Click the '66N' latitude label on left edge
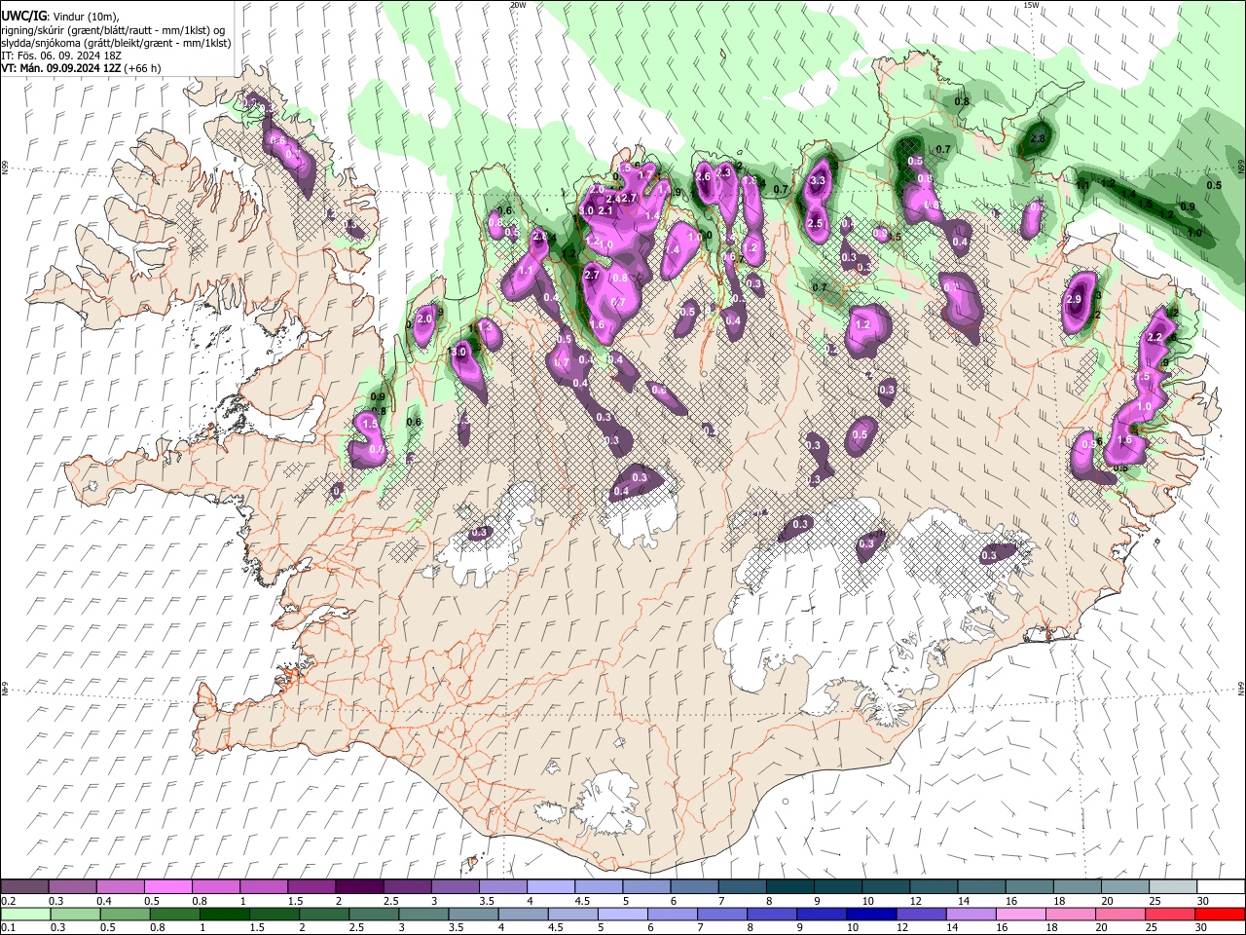Image resolution: width=1246 pixels, height=935 pixels. 5,168
